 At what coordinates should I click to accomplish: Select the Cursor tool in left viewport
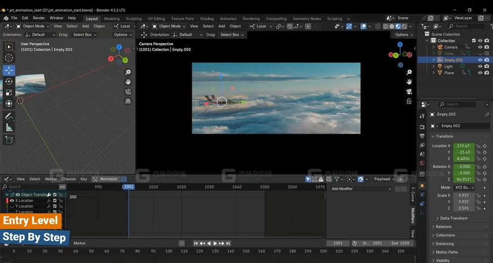pos(9,58)
